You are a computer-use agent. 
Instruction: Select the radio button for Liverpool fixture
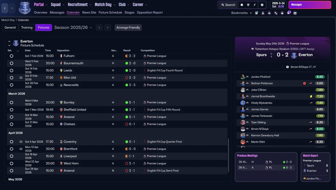[x=12, y=156]
